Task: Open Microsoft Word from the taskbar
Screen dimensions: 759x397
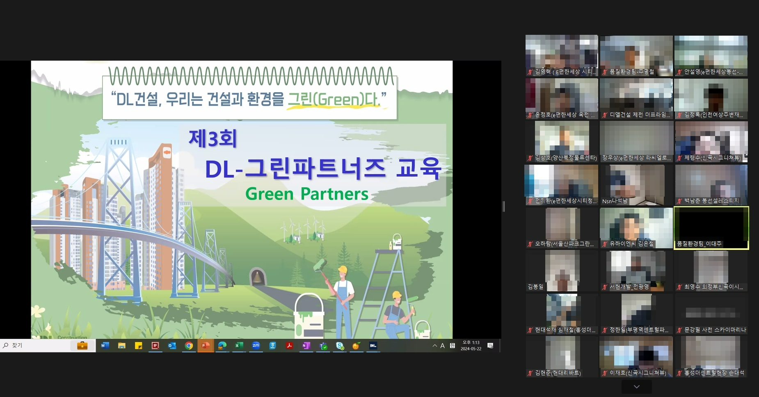Action: (105, 345)
